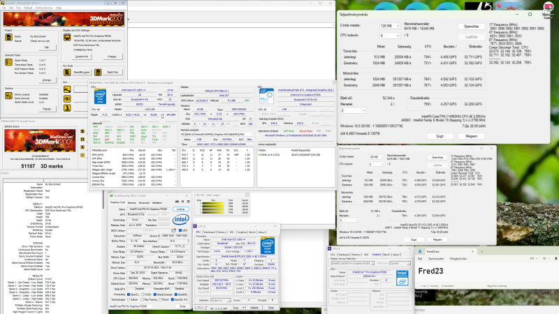Toggle Vulkan checkbox in GPU-Z
This screenshot has height=314, width=559.
[x=129, y=300]
